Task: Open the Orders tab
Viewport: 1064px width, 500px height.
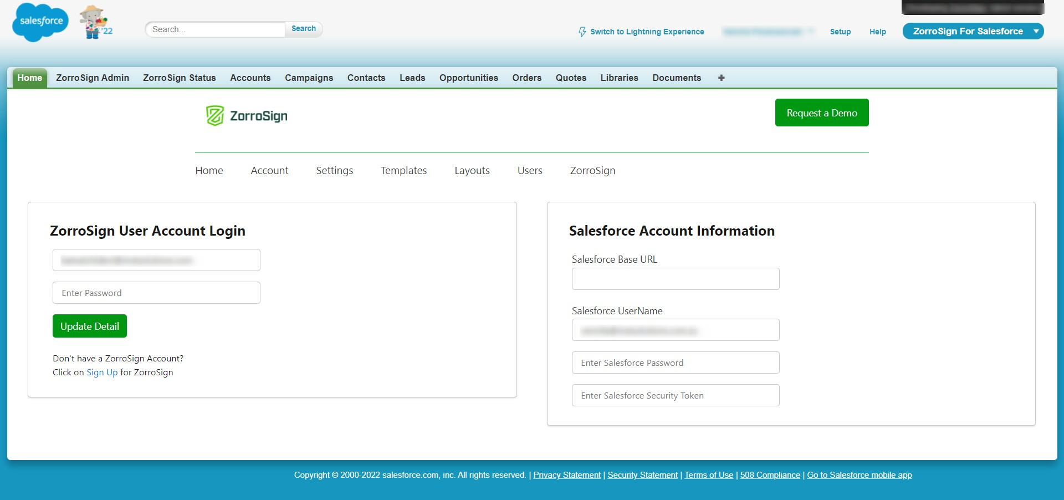Action: [527, 78]
